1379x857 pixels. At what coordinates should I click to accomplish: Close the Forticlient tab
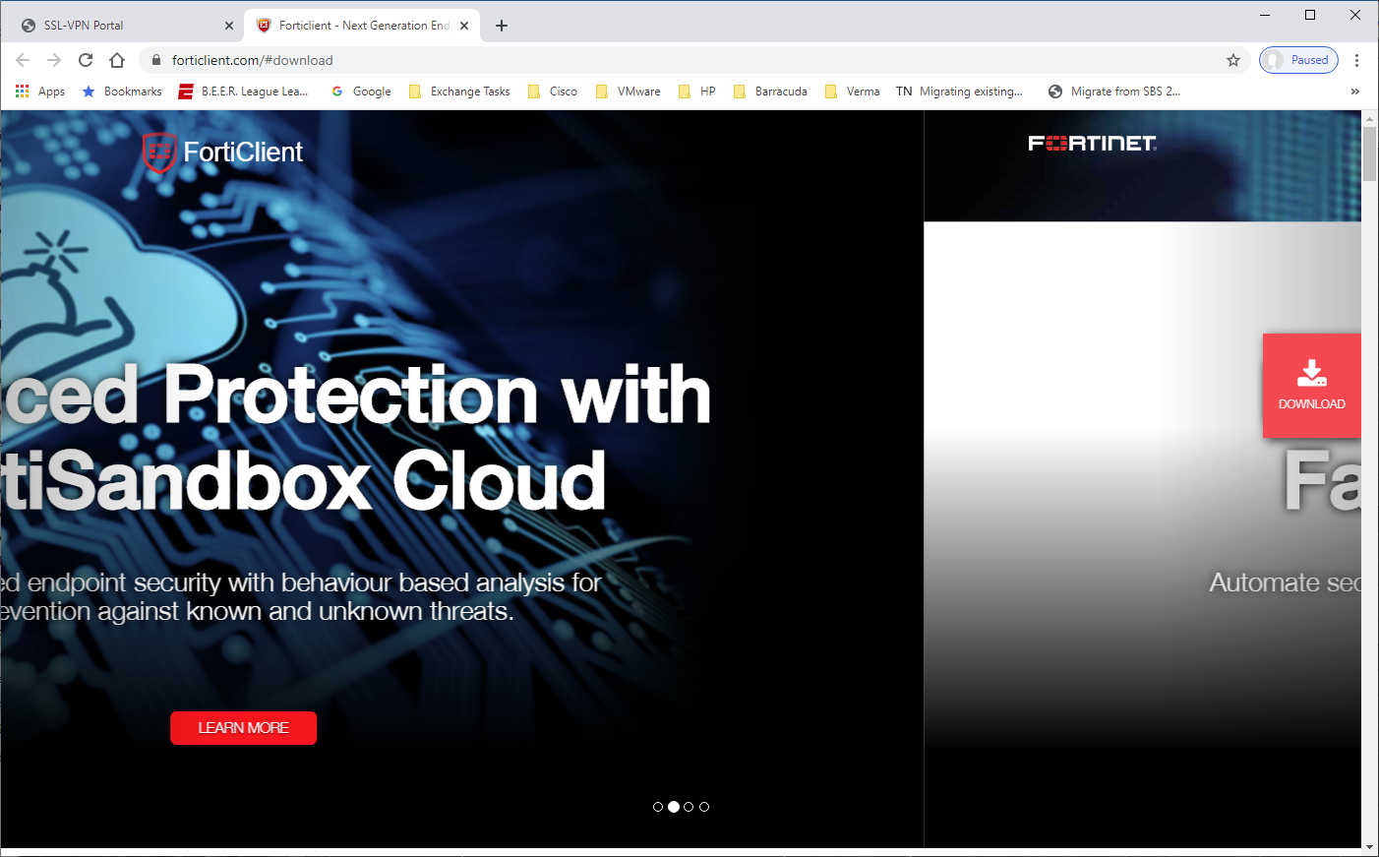pyautogui.click(x=464, y=26)
